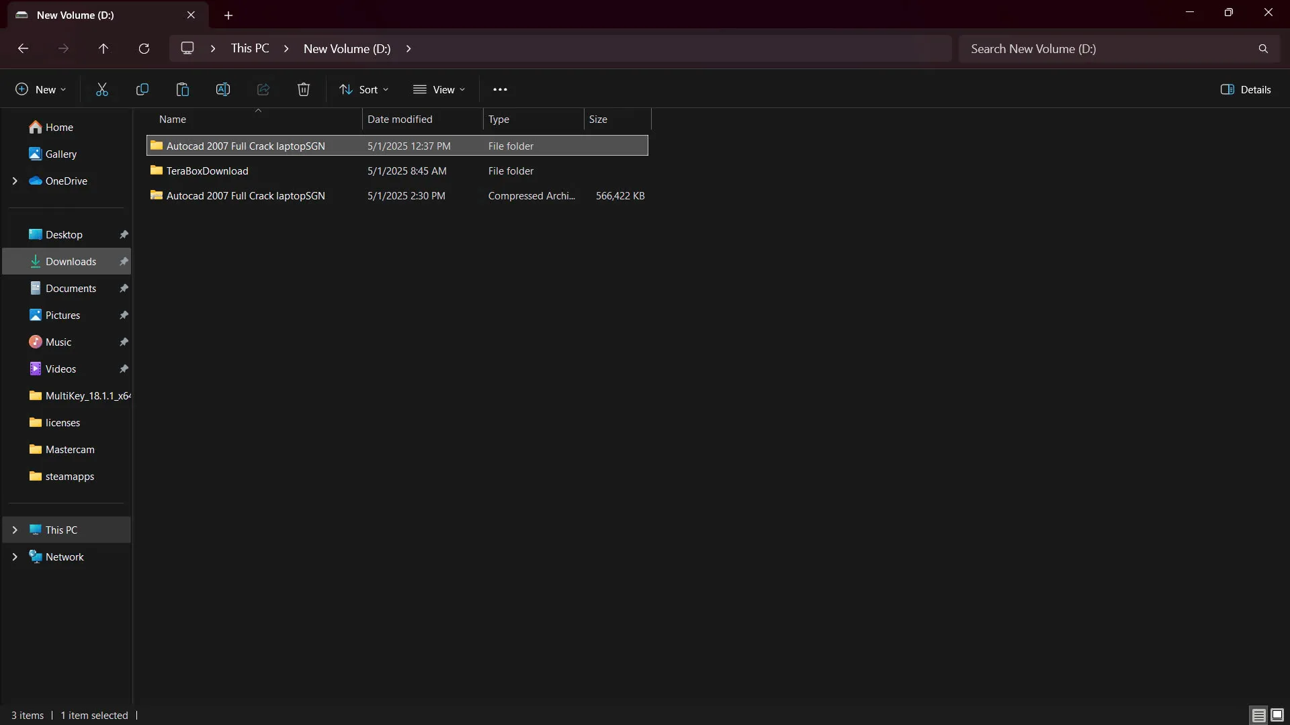Switch to large thumbnails view in status bar

point(1277,715)
